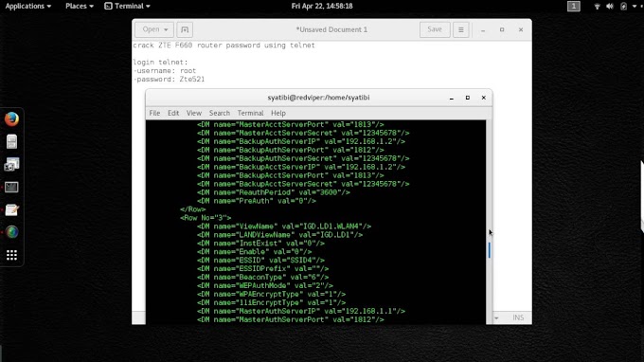Click the terminal vertical scrollbar handle
The width and height of the screenshot is (644, 362).
[x=490, y=250]
